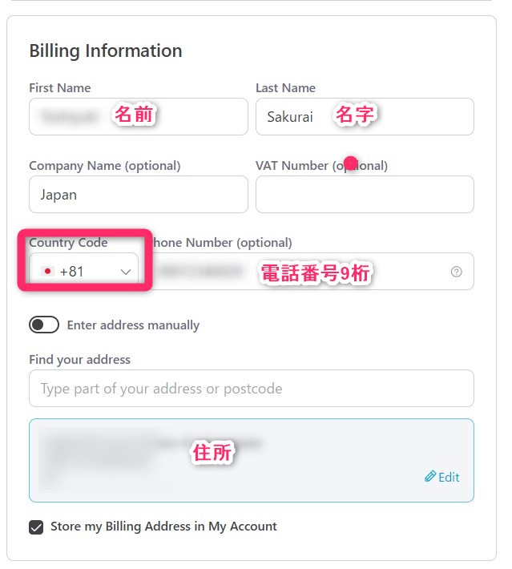Uncheck Store my Billing Address checkbox
Viewport: 512px width, 569px height.
(36, 527)
